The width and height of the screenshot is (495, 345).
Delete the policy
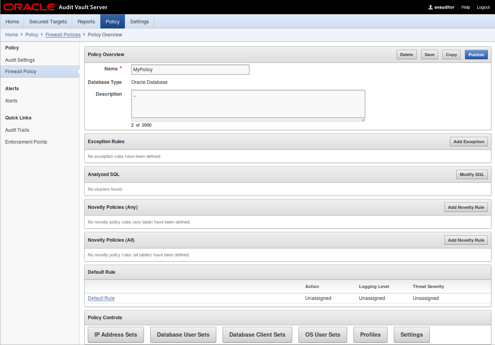406,55
